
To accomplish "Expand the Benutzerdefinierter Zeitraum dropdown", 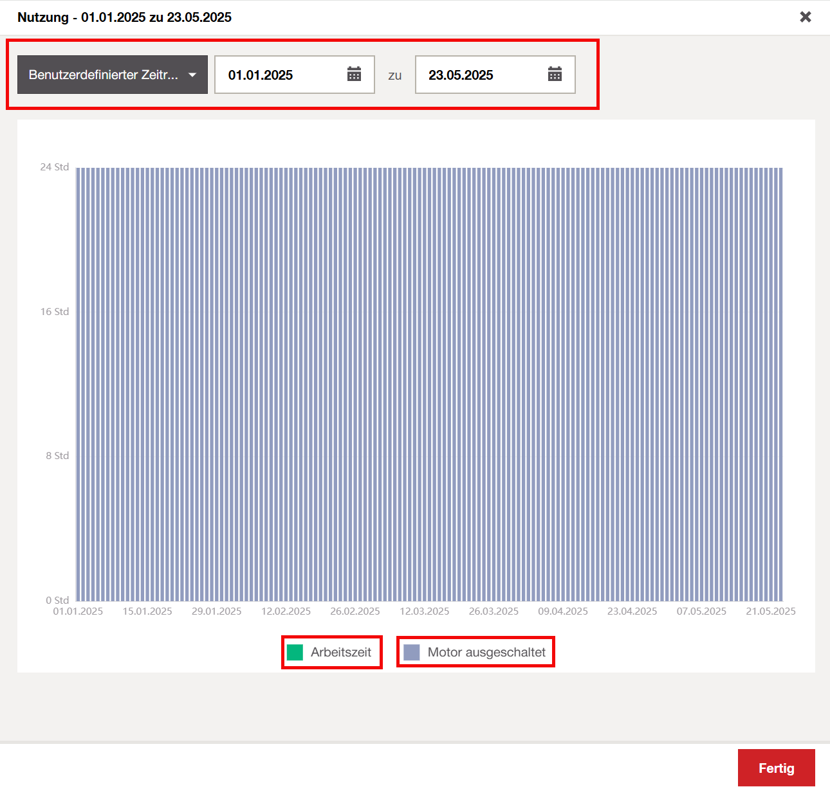I will (x=104, y=75).
